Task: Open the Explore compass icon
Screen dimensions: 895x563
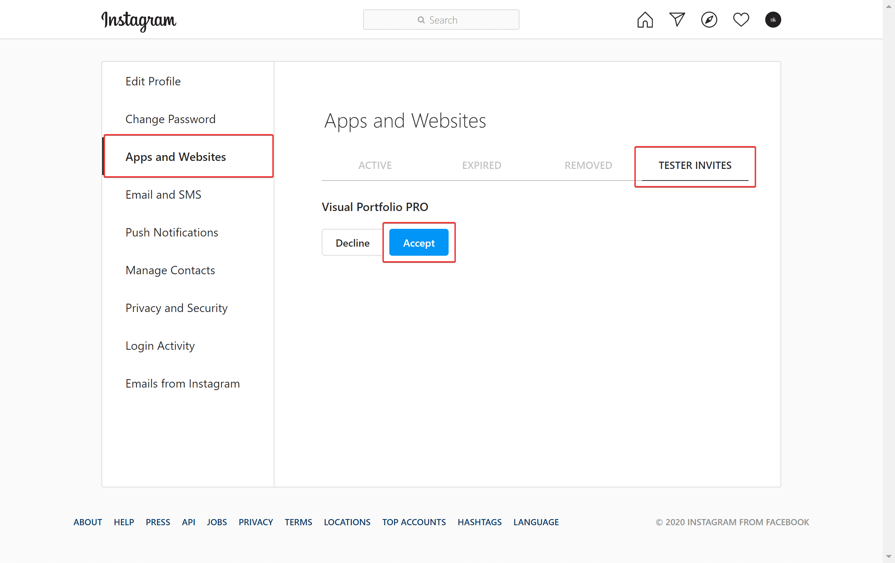Action: point(709,20)
